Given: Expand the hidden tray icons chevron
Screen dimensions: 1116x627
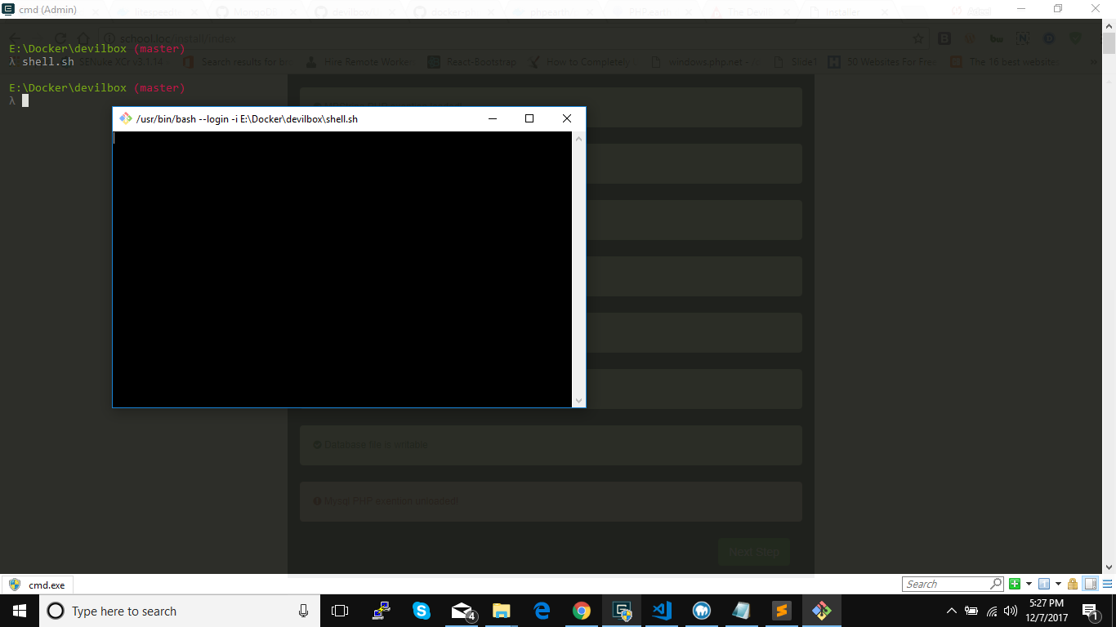Looking at the screenshot, I should pyautogui.click(x=951, y=611).
